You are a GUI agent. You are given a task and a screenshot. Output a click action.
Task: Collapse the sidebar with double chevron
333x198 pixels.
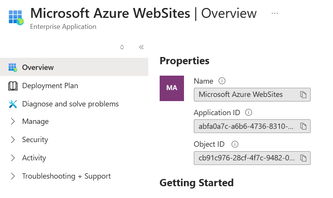(x=141, y=47)
